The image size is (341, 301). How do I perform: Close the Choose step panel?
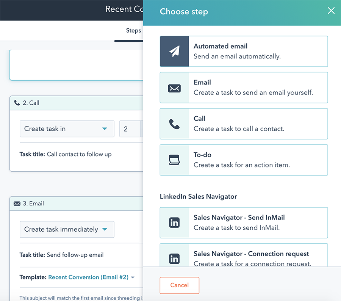pos(331,11)
